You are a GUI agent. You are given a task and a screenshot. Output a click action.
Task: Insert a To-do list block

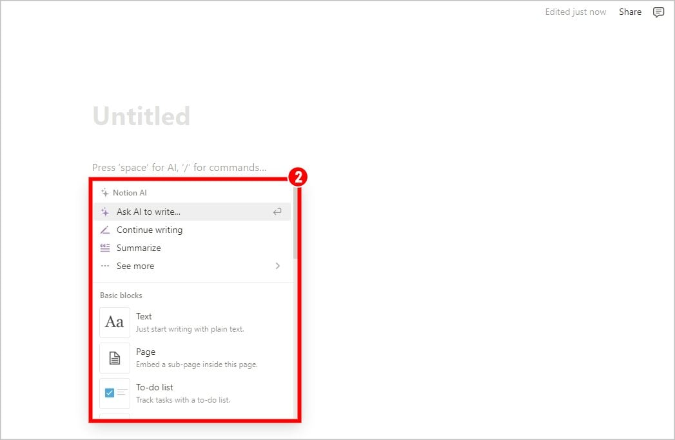tap(192, 393)
